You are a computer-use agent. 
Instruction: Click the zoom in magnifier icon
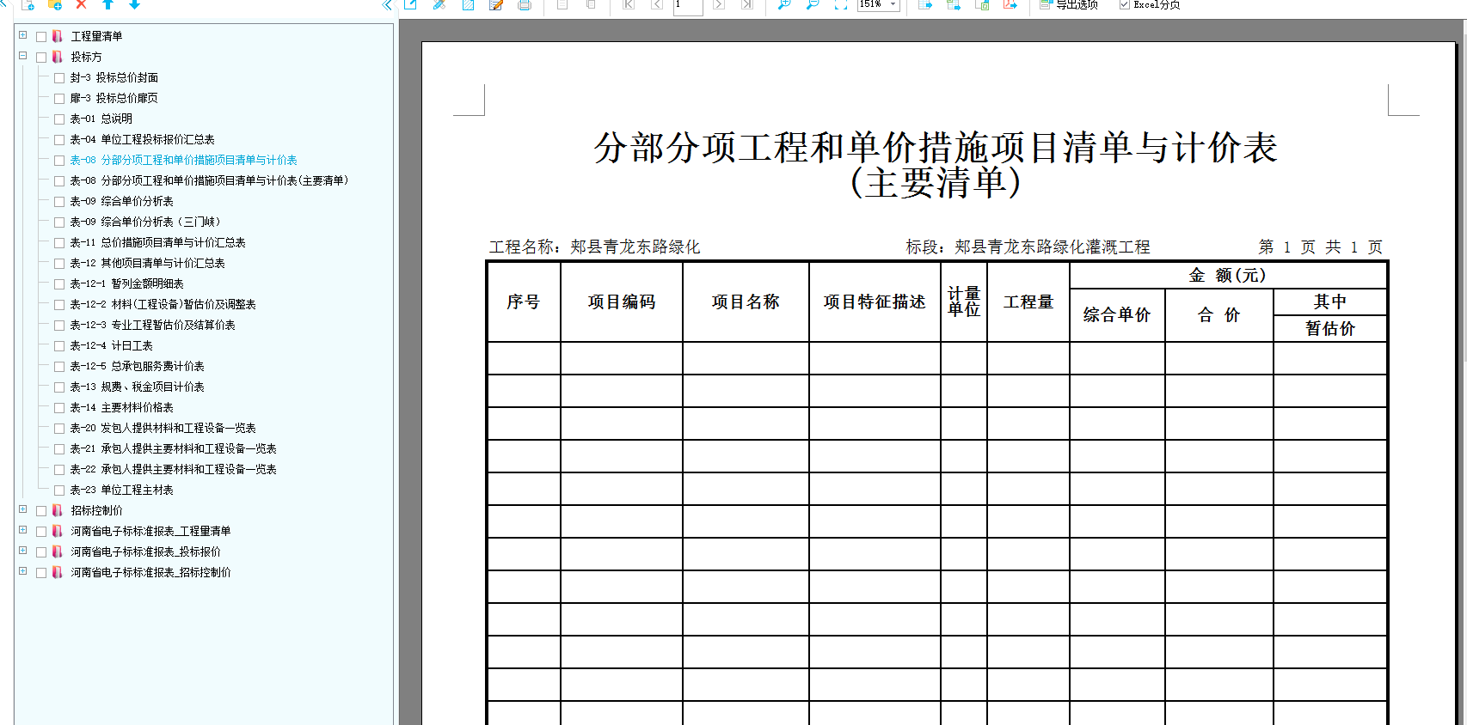pyautogui.click(x=784, y=4)
